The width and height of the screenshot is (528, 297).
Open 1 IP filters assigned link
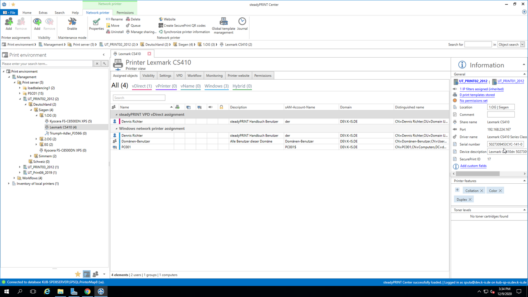click(x=481, y=89)
